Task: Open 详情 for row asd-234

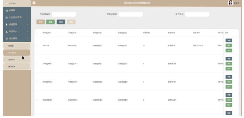Action: pos(229,40)
